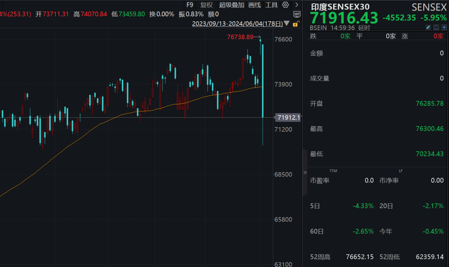
Task: Click the 73900 price axis label
Action: 283,84
